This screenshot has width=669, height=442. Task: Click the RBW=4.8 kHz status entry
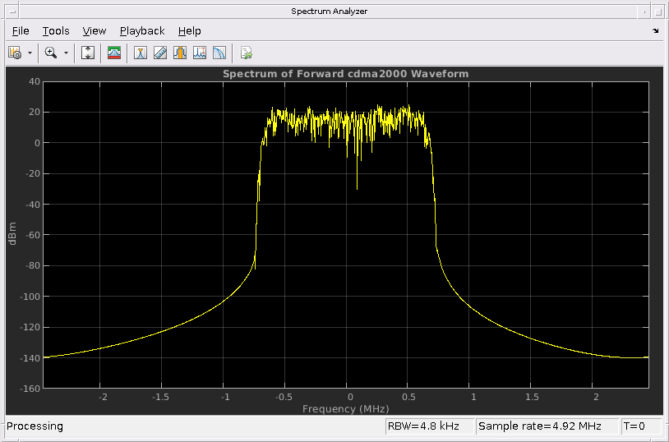(x=429, y=426)
